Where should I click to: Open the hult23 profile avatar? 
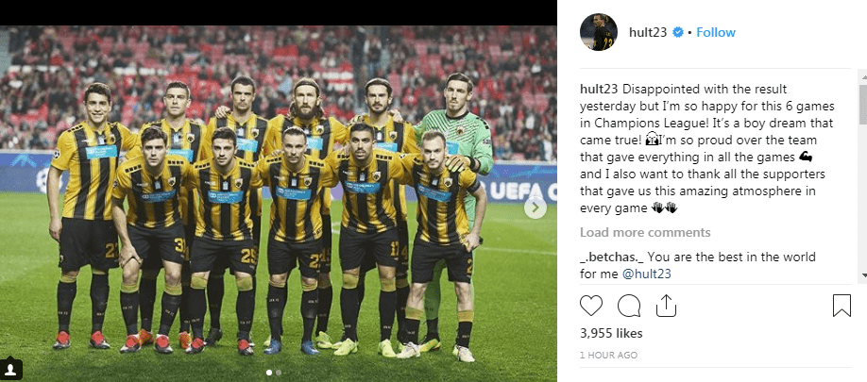click(599, 32)
